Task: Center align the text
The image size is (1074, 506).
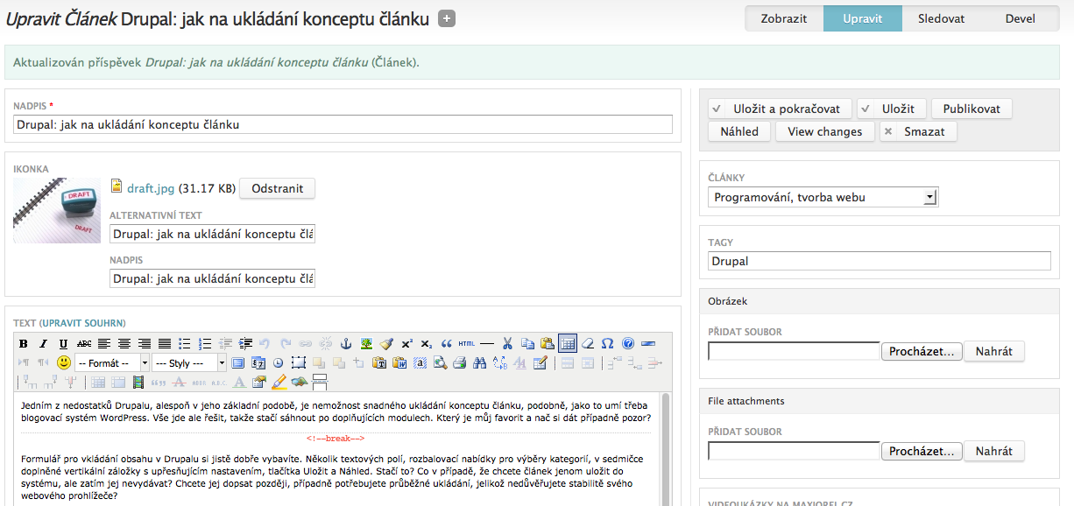Action: (124, 343)
